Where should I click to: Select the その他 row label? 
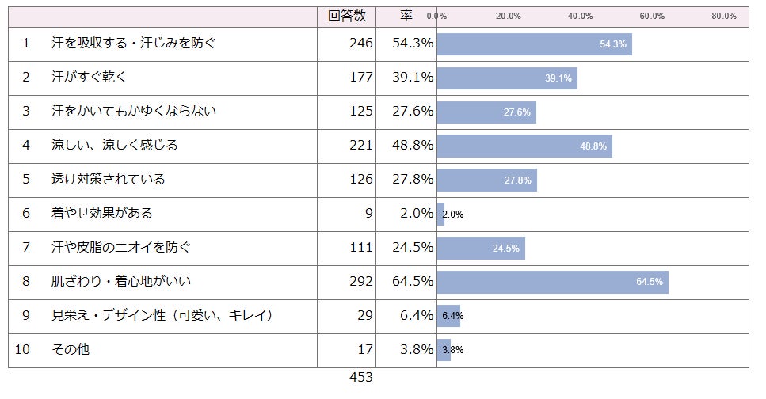71,349
